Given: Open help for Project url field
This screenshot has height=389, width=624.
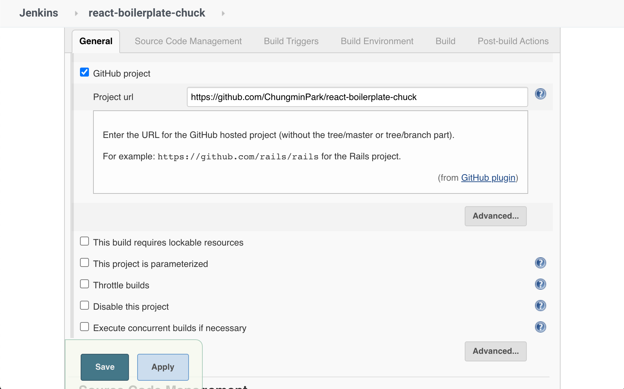Looking at the screenshot, I should click(x=540, y=94).
